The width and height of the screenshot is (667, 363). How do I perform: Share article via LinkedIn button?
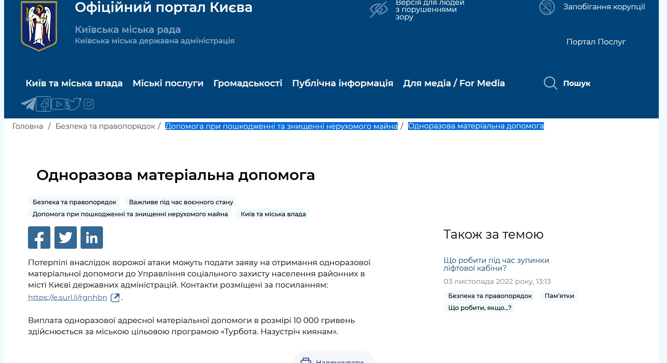[x=92, y=238]
